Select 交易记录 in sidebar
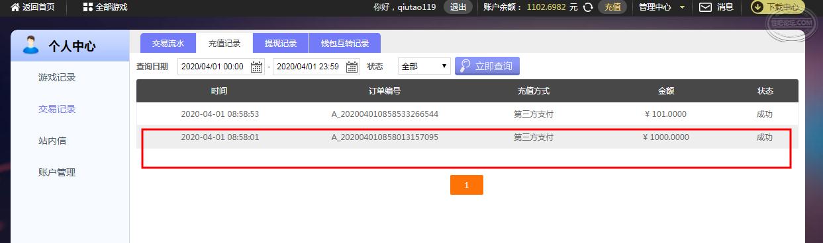Viewport: 823px width, 243px height. coord(57,109)
